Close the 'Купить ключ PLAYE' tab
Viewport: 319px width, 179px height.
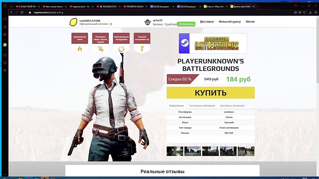(254, 7)
